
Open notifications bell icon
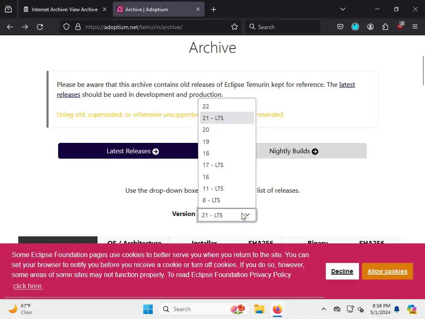(397, 309)
